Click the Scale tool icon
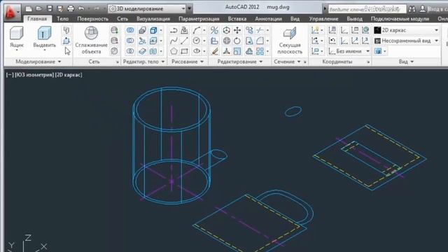448x252 pixels. [237, 51]
